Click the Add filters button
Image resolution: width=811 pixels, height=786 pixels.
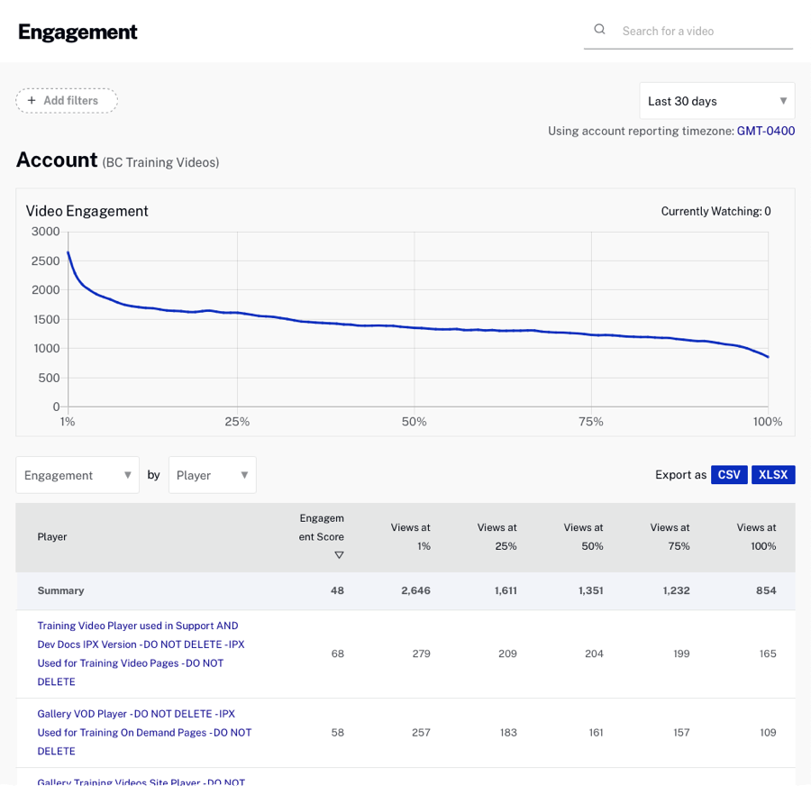click(66, 100)
